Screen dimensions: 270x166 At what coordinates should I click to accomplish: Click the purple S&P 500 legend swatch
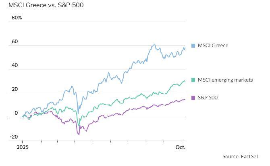pos(193,98)
